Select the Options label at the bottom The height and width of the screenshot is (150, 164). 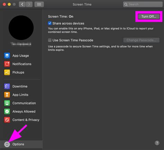[x=18, y=144]
